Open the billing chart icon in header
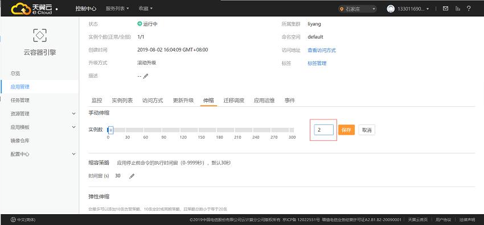This screenshot has width=484, height=225. coord(458,9)
